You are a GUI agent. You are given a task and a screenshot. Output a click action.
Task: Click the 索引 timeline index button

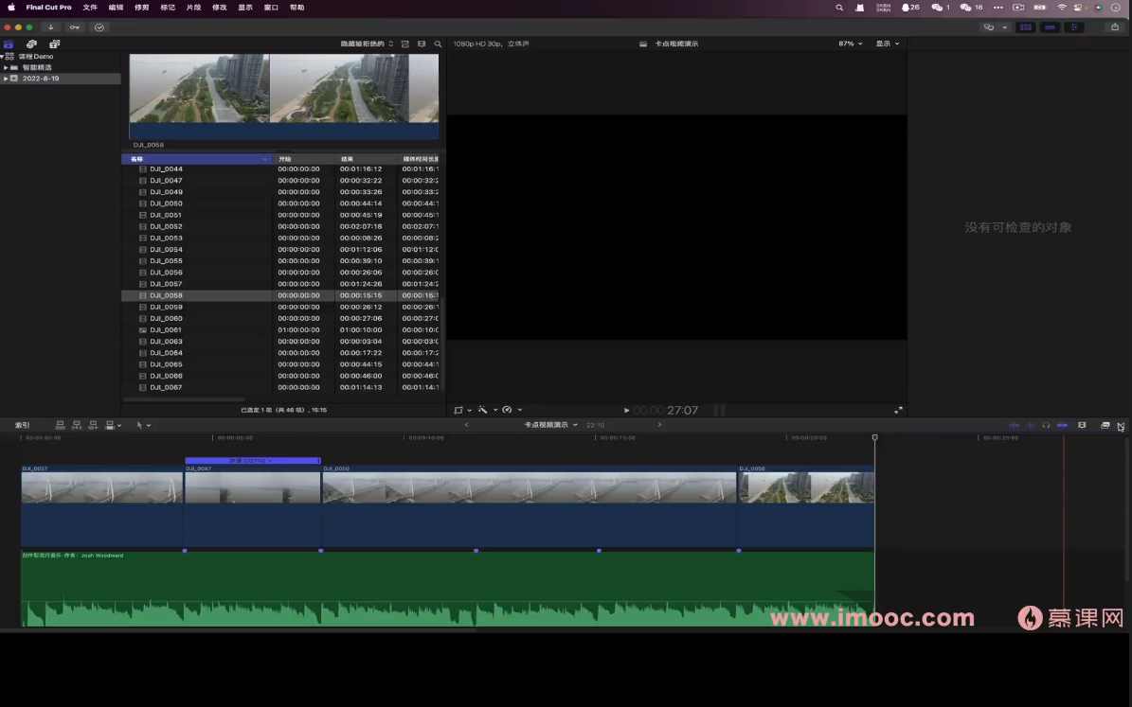click(22, 426)
